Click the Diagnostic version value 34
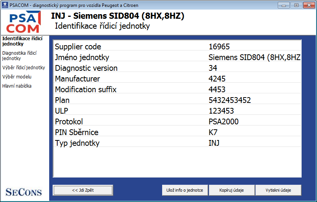This screenshot has height=202, width=317. coord(213,68)
